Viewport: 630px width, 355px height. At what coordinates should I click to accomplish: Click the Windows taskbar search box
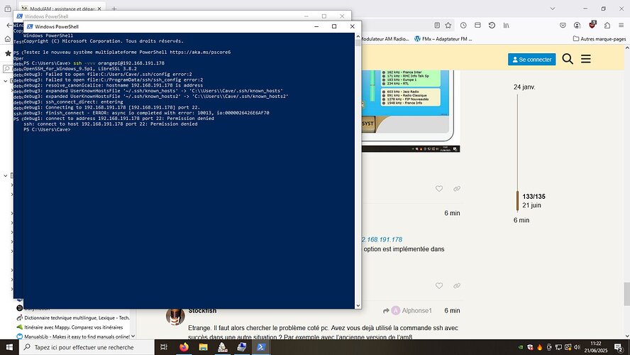pos(87,347)
